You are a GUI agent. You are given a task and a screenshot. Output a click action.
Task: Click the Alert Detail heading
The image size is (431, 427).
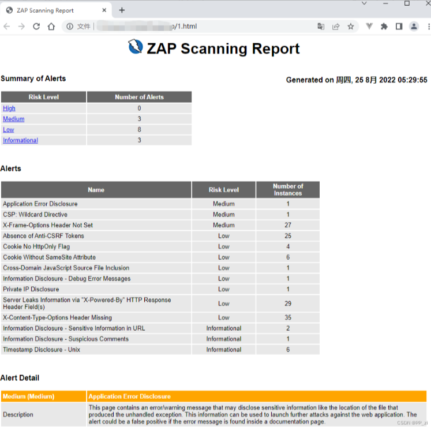(x=20, y=378)
